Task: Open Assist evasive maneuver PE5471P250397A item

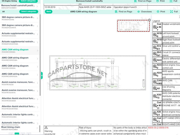Action: coord(20,91)
